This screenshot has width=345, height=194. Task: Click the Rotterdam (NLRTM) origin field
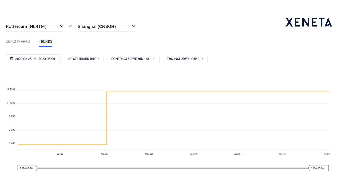pyautogui.click(x=34, y=27)
